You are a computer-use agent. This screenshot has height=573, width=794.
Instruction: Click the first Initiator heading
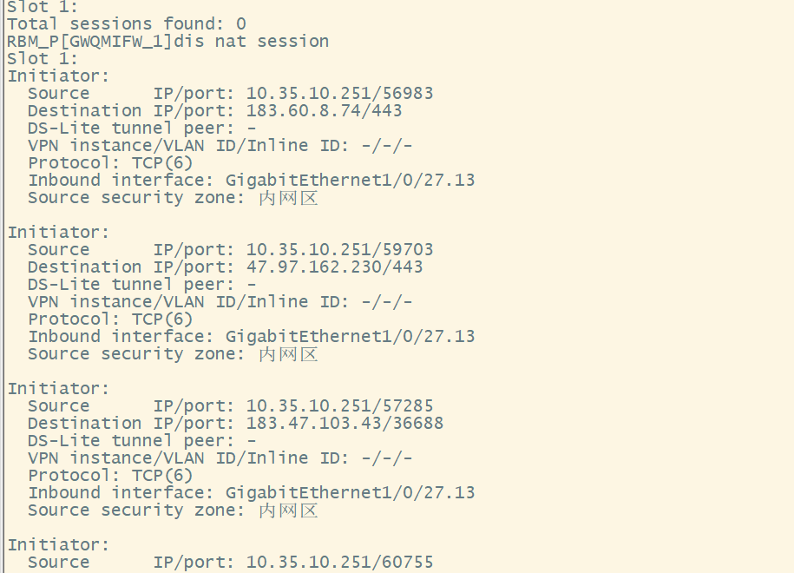coord(58,76)
